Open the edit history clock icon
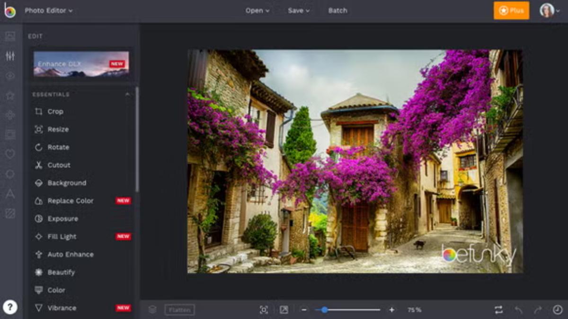Image resolution: width=568 pixels, height=319 pixels. tap(558, 310)
